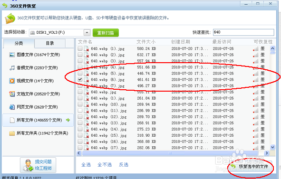
Task: Click the 重新扫描 button
Action: click(106, 33)
